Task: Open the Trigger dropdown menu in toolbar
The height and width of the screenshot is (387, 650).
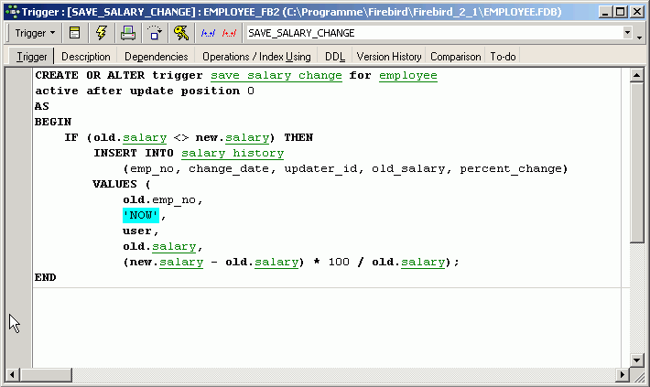Action: [x=35, y=33]
